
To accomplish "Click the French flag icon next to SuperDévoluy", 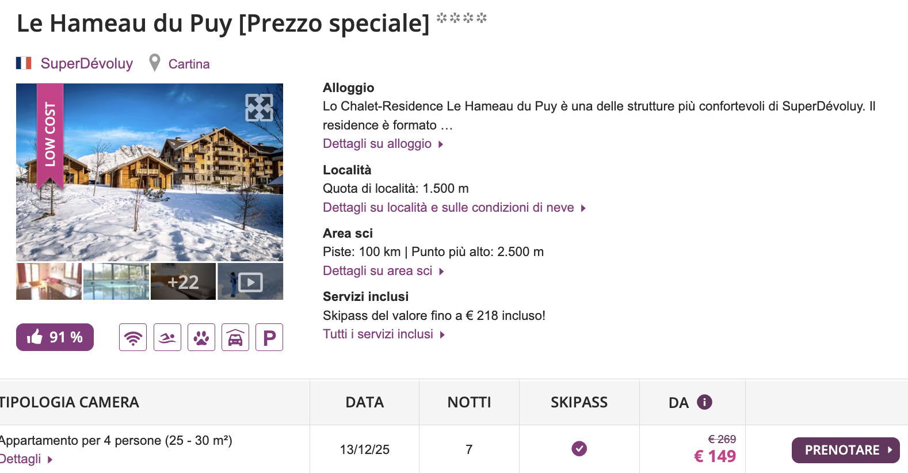I will [x=24, y=63].
